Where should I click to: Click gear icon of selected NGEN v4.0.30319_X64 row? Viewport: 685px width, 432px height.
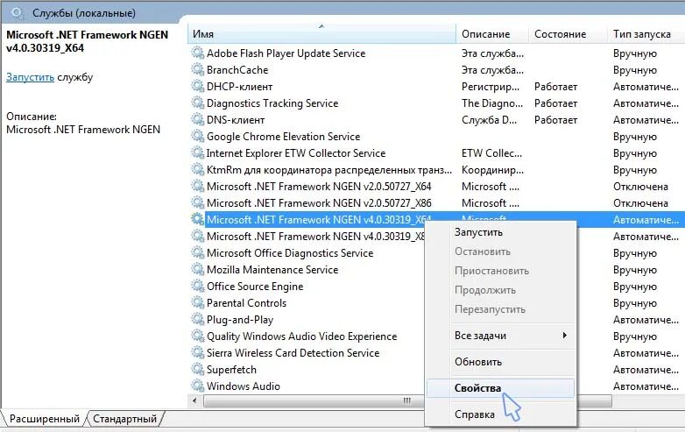(x=197, y=220)
